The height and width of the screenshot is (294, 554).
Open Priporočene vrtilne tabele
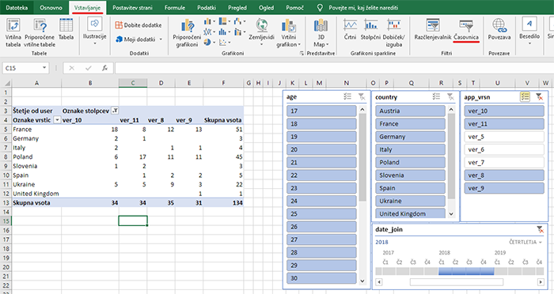click(x=40, y=32)
